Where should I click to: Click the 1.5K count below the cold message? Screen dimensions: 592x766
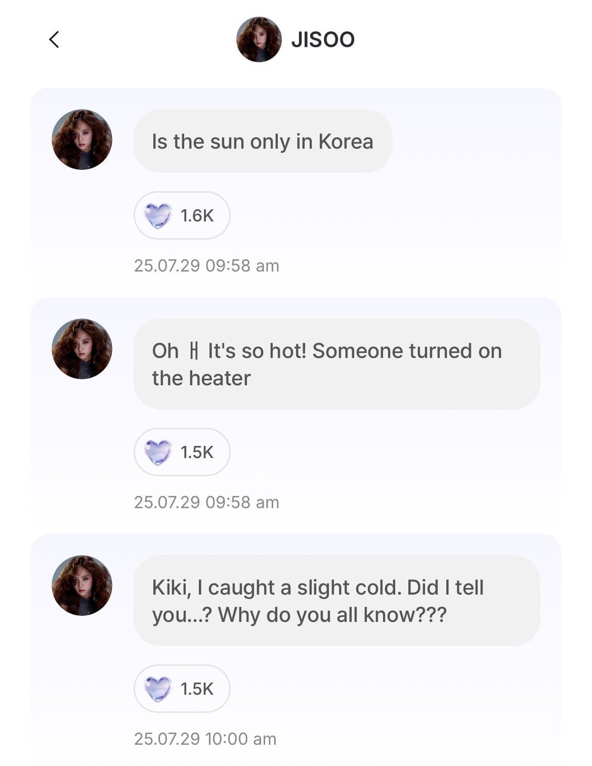pyautogui.click(x=197, y=689)
